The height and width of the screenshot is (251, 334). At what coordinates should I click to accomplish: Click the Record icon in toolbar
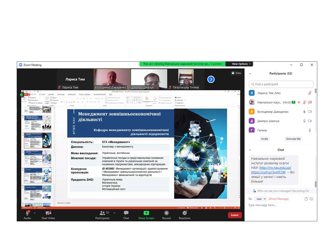click(166, 213)
